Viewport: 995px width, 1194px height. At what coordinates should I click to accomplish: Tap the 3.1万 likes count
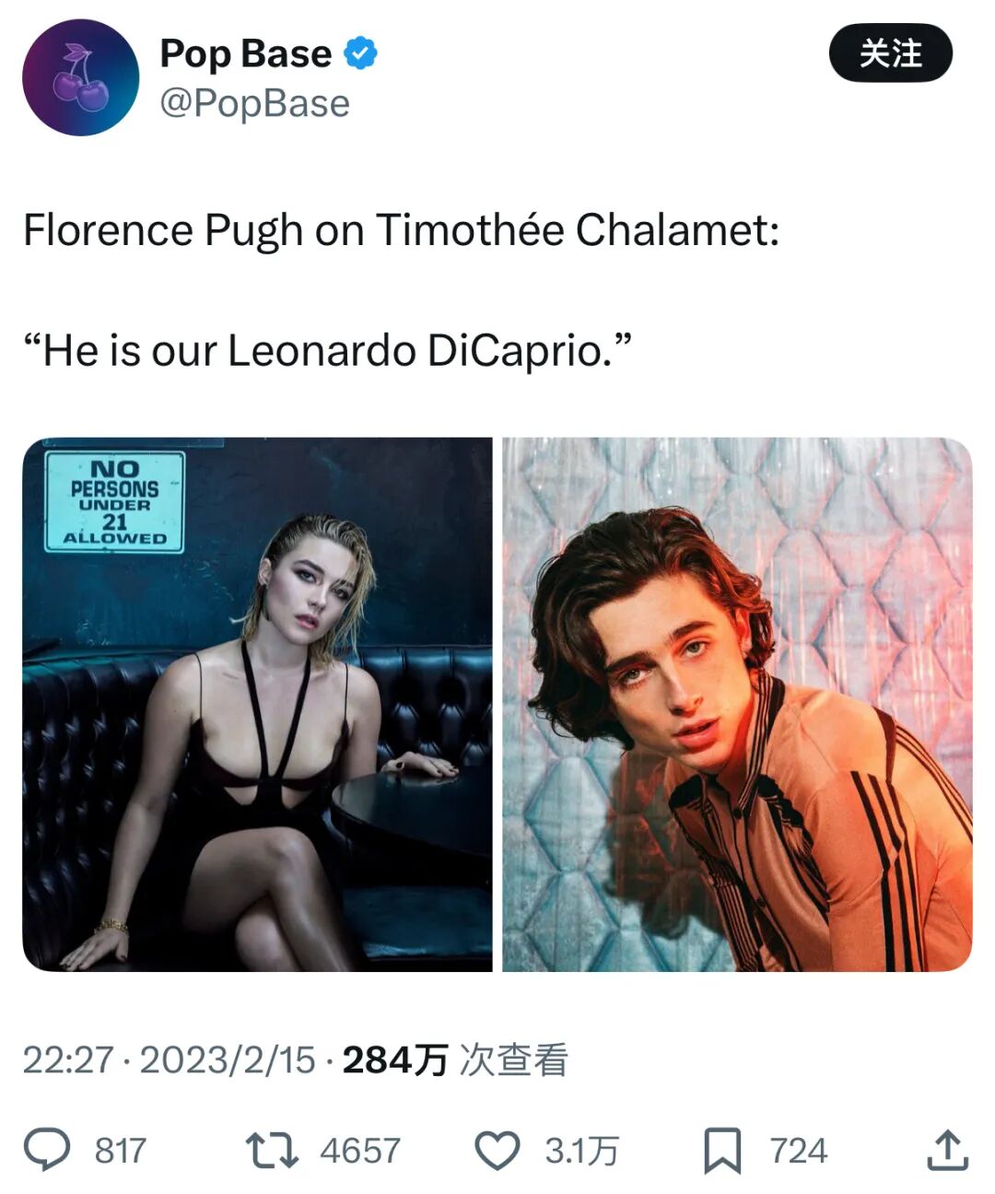[x=581, y=1151]
